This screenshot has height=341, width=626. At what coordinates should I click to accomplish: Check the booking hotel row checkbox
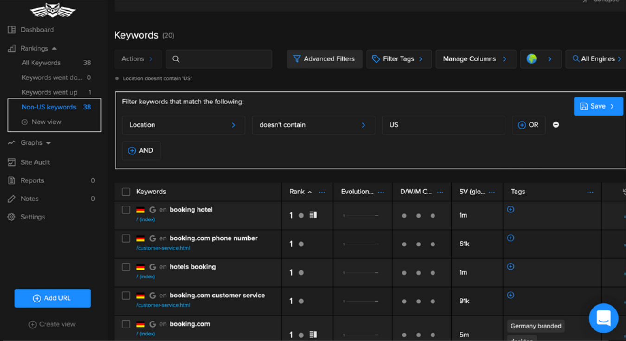click(126, 210)
